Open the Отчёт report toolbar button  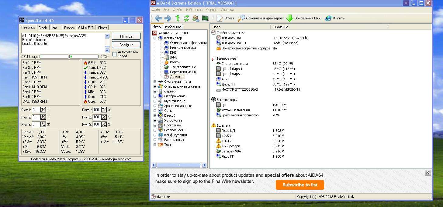[225, 18]
